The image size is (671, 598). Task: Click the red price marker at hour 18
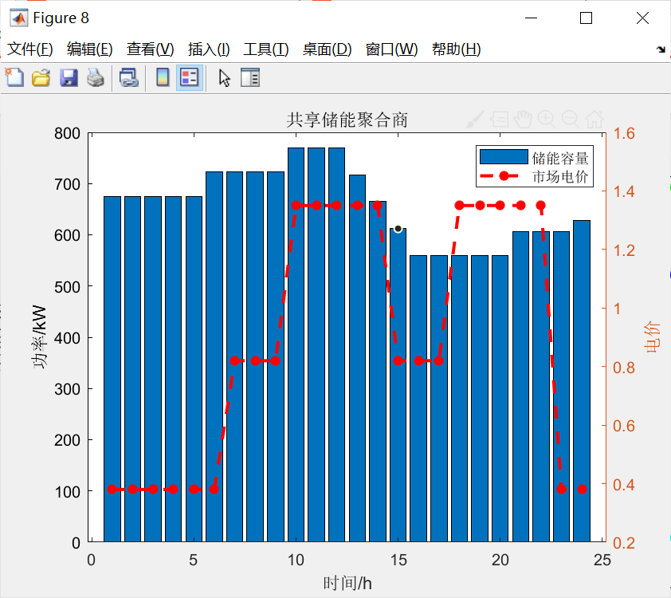point(459,206)
